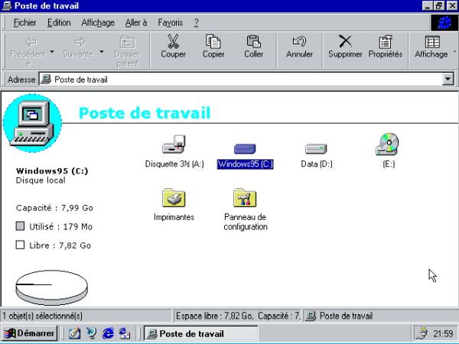Expand the Adresse bar dropdown arrow
This screenshot has height=344, width=459.
(x=448, y=80)
